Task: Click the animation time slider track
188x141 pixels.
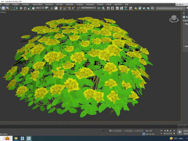Action: point(90,126)
